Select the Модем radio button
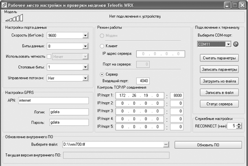This screenshot has height=166, width=248. (x=102, y=36)
